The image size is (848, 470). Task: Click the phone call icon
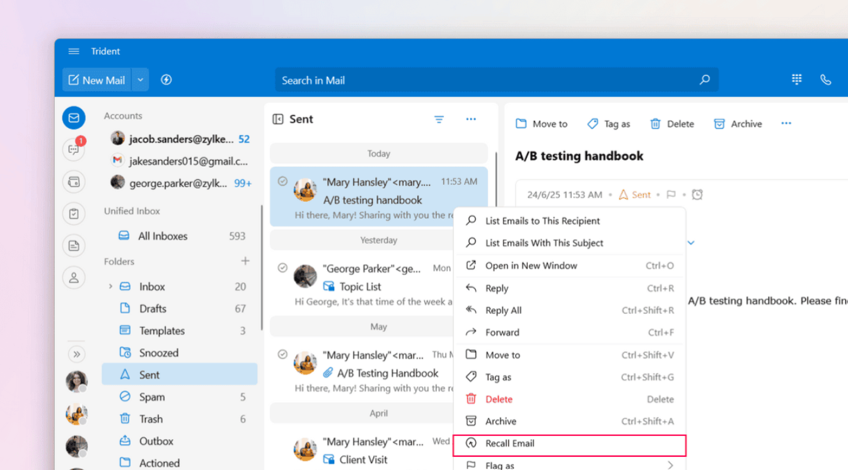click(825, 79)
